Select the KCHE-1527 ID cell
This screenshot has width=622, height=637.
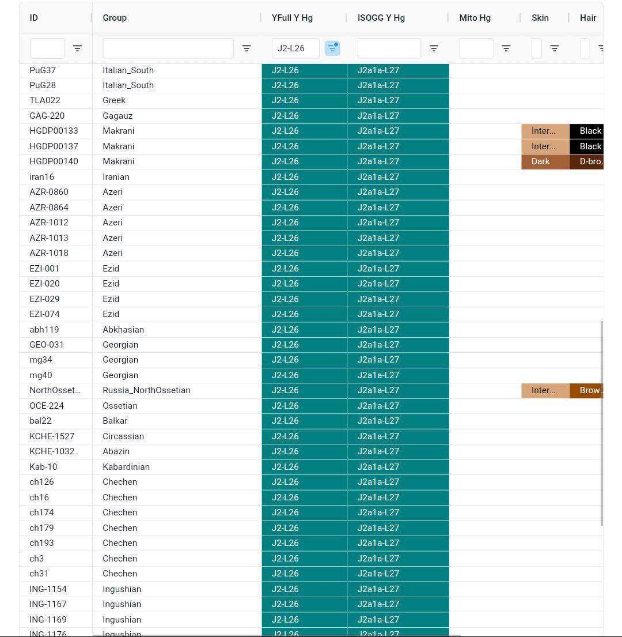tap(56, 436)
